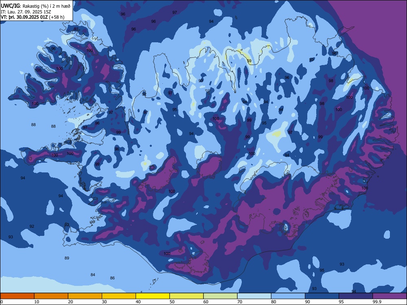The width and height of the screenshot is (407, 305).
Task: Click the legend tick label '40'
Action: [x=138, y=302]
